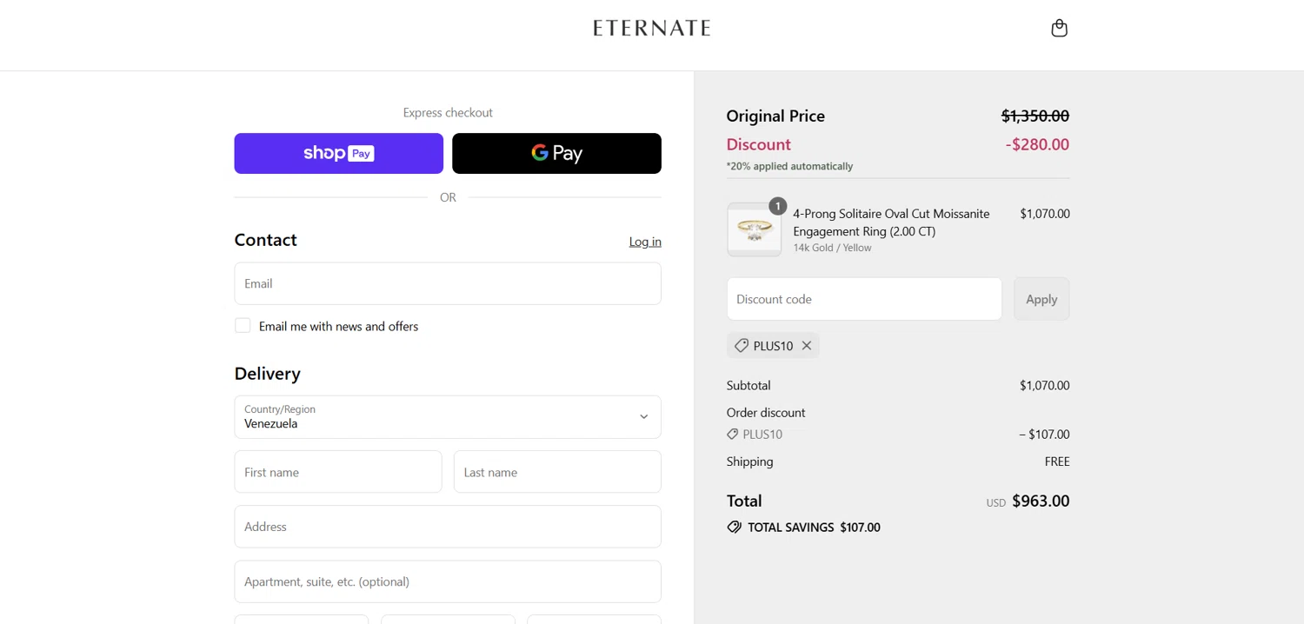
Task: Click the Last name field
Action: (x=557, y=472)
